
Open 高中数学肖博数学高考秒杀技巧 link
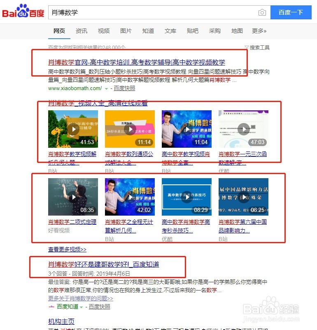click(x=186, y=226)
